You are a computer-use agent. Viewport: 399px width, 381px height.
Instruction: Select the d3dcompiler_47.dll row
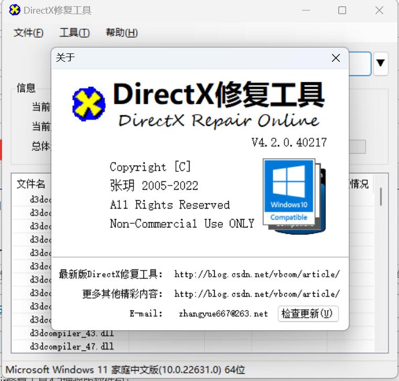(72, 346)
